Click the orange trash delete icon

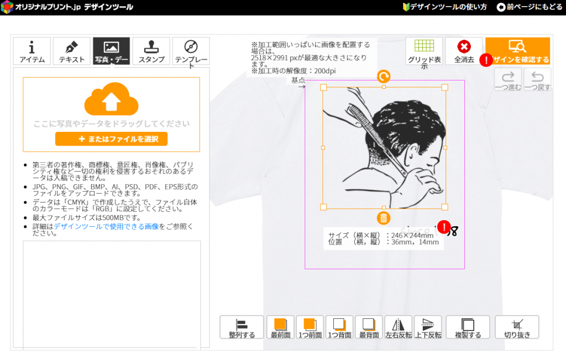point(384,218)
